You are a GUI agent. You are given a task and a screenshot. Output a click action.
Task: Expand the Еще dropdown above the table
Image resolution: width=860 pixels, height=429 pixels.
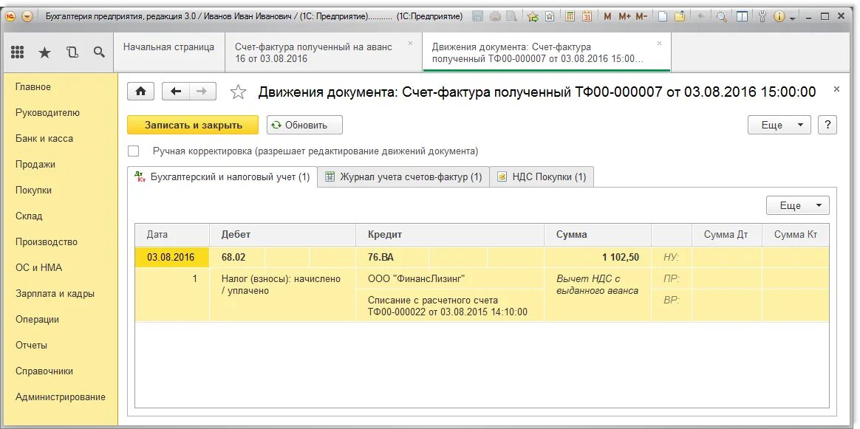click(x=797, y=205)
